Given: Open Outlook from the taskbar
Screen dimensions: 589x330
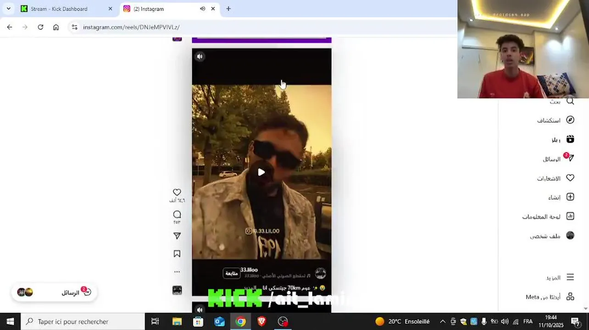Looking at the screenshot, I should tap(219, 321).
